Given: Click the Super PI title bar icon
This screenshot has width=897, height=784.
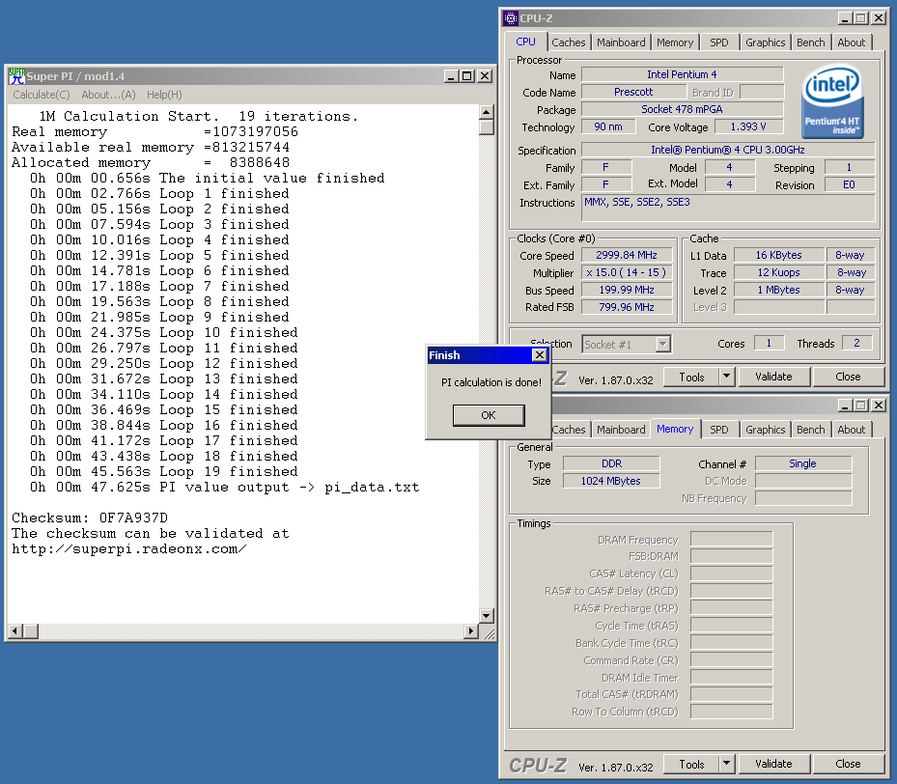Looking at the screenshot, I should point(16,75).
